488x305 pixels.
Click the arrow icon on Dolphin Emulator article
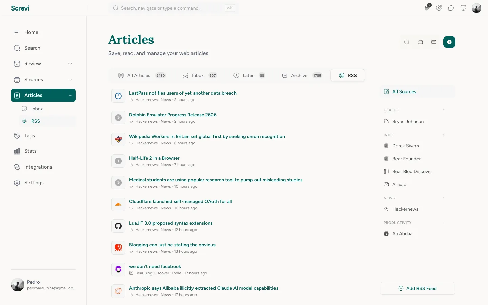[x=118, y=118]
